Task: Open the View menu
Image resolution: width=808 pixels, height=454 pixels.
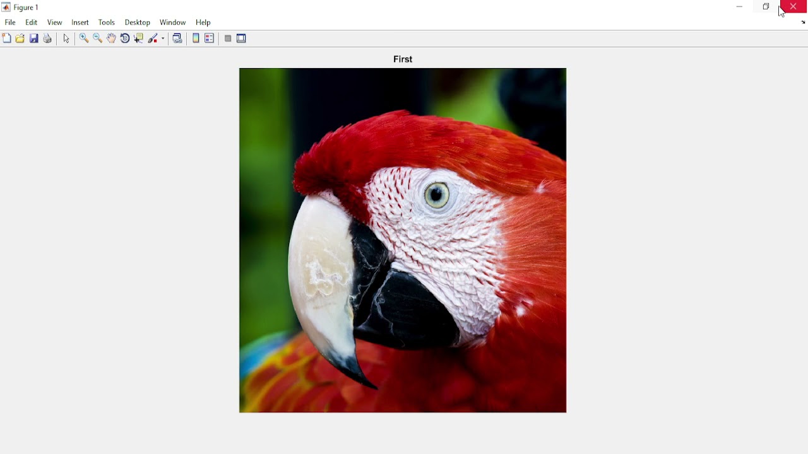Action: 55,23
